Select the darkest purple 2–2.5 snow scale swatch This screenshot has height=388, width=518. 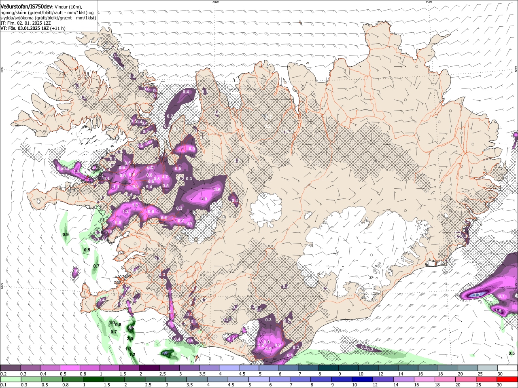[x=149, y=368]
